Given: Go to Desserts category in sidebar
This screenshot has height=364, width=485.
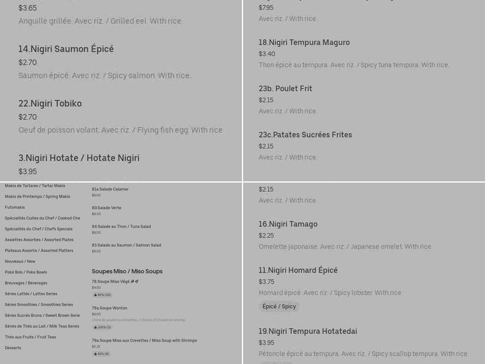Looking at the screenshot, I should (x=13, y=348).
